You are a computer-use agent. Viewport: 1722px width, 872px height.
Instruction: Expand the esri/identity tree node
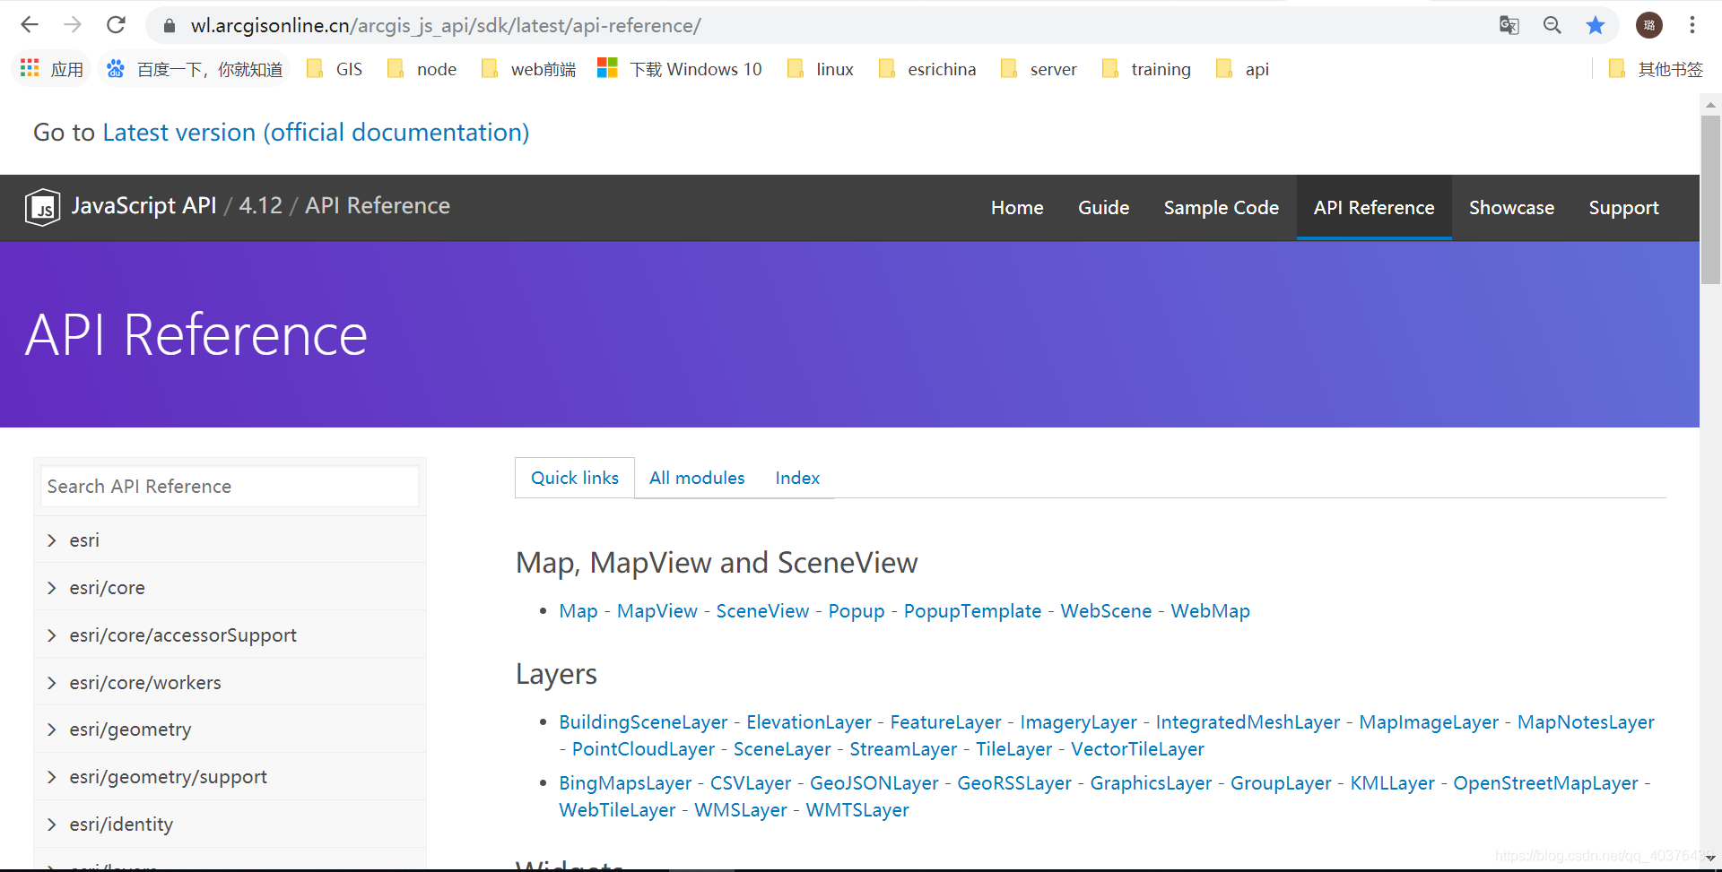click(x=51, y=825)
